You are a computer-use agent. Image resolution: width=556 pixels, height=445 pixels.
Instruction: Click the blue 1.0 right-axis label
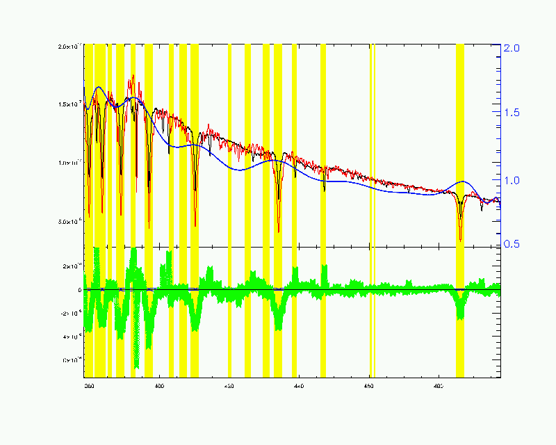(x=512, y=180)
